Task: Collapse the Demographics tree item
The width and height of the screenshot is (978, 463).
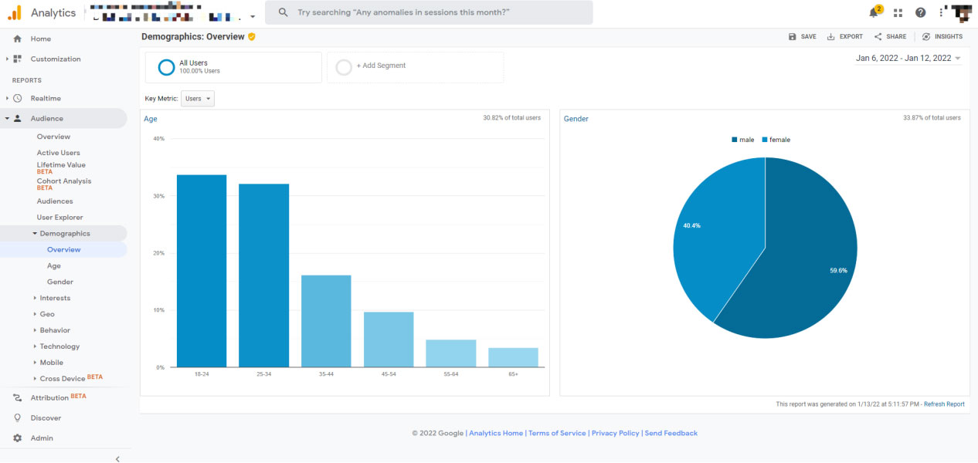Action: tap(35, 234)
